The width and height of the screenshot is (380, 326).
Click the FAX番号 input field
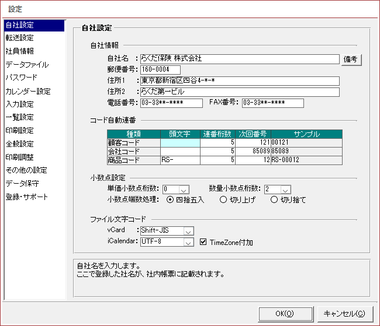coord(272,103)
